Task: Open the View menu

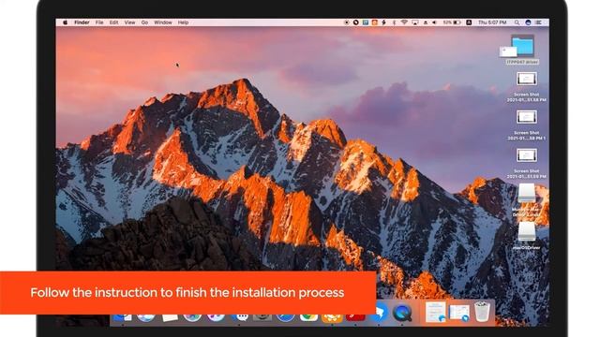Action: click(129, 22)
